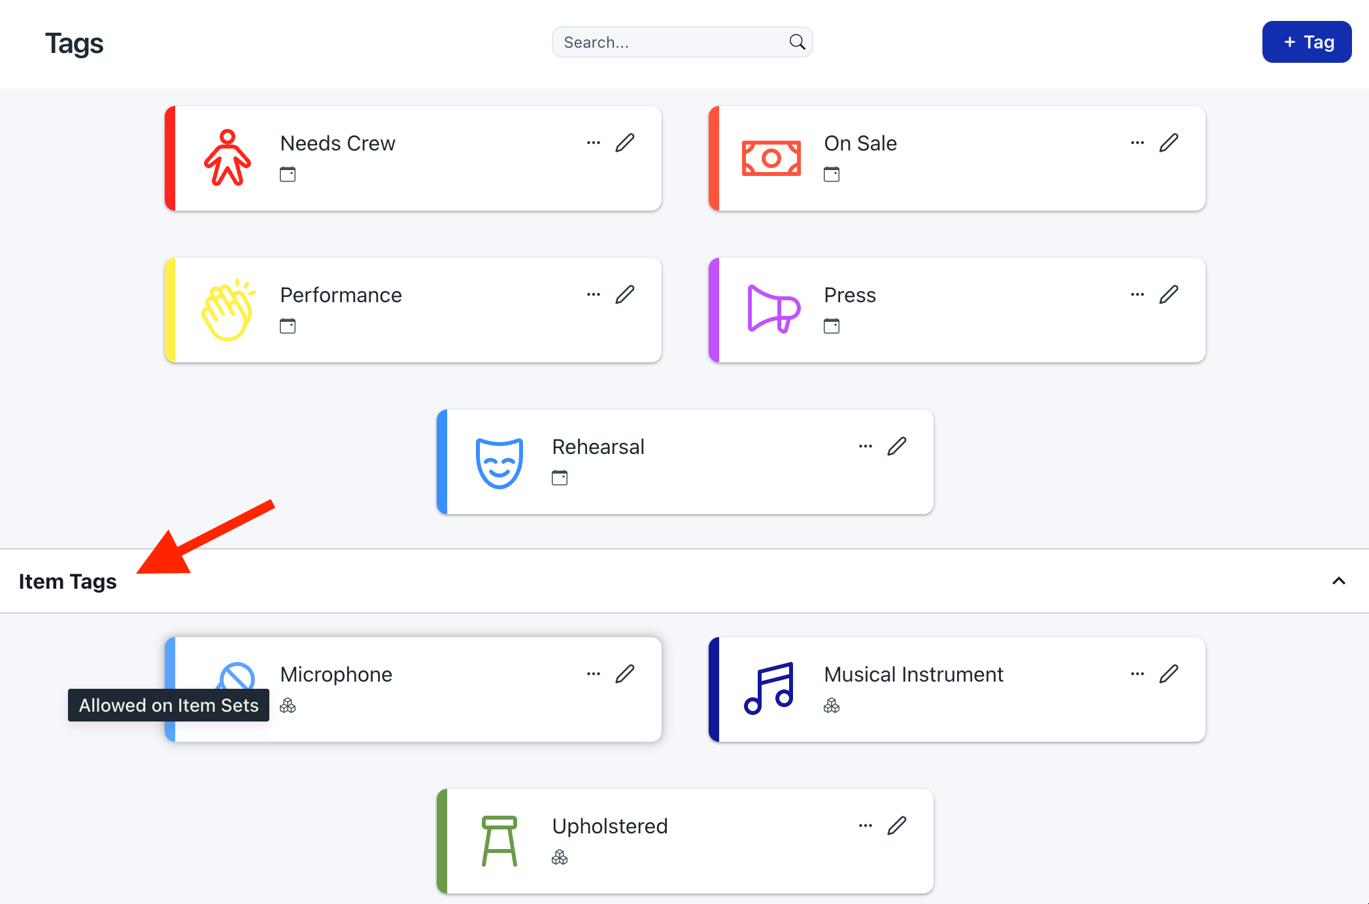The height and width of the screenshot is (904, 1369).
Task: Click calendar icon under Needs Crew
Action: point(288,174)
